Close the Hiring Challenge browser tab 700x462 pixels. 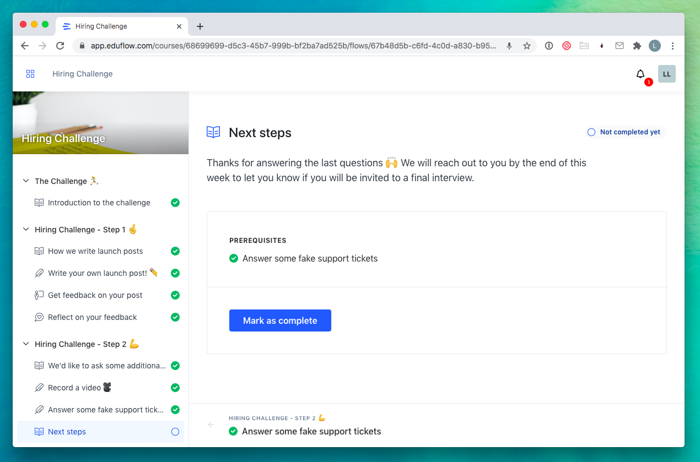pyautogui.click(x=180, y=26)
